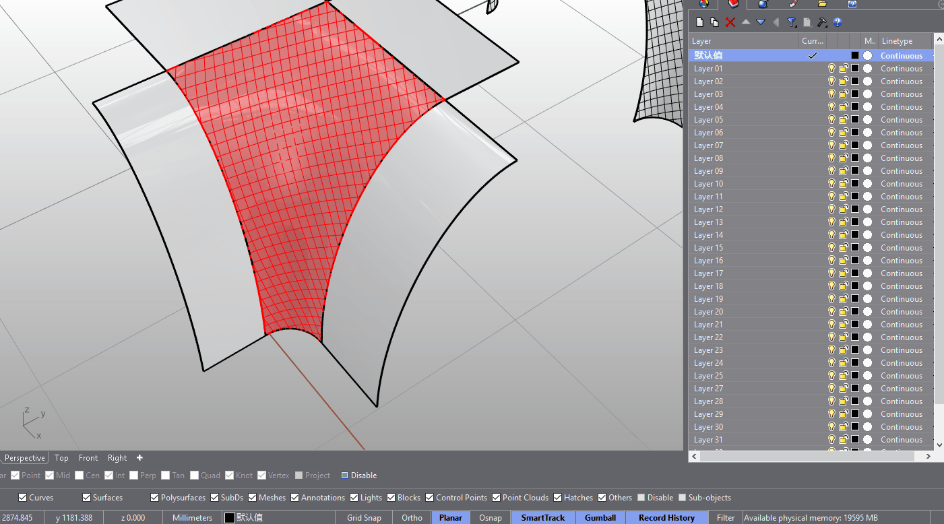Enable the Perp object snap checkbox
The width and height of the screenshot is (944, 524).
(134, 476)
